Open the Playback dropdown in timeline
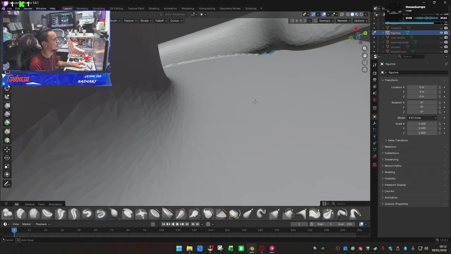Screen dimensions: 451x254 tap(43, 224)
